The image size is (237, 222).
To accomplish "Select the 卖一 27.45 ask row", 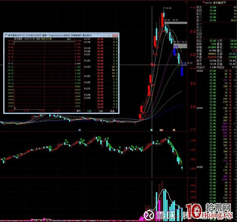I will [x=217, y=20].
